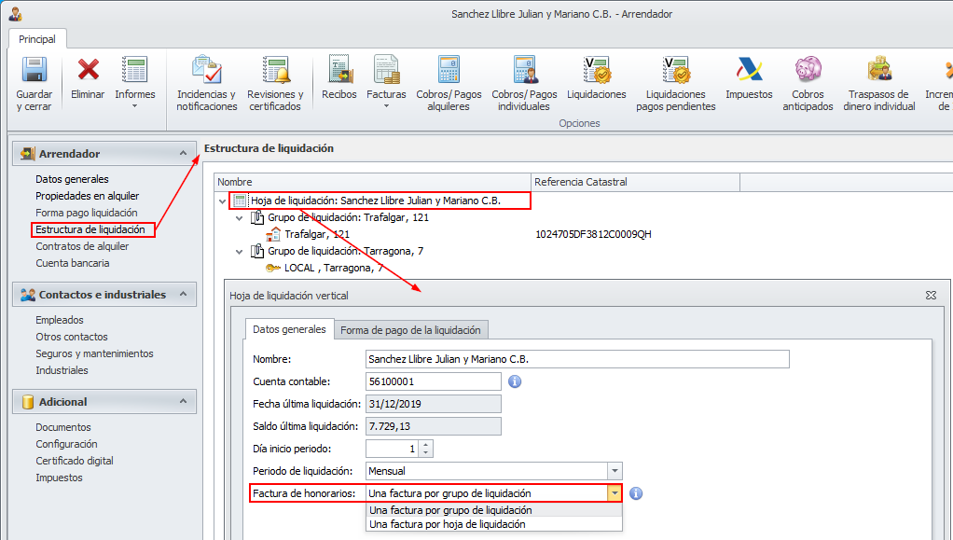Screen dimensions: 953x540
Task: Click the Nombre column header
Action: coord(372,182)
